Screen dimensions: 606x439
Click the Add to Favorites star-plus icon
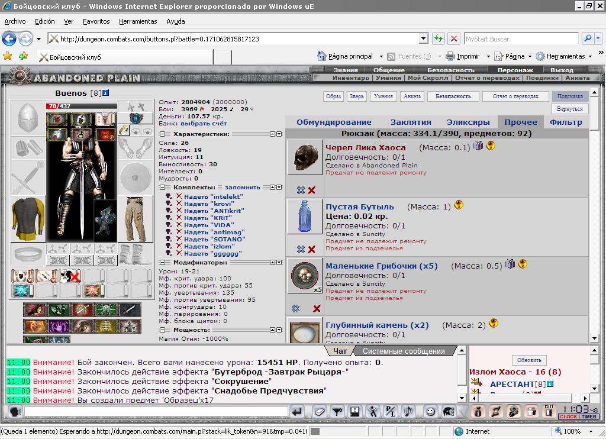pyautogui.click(x=23, y=56)
